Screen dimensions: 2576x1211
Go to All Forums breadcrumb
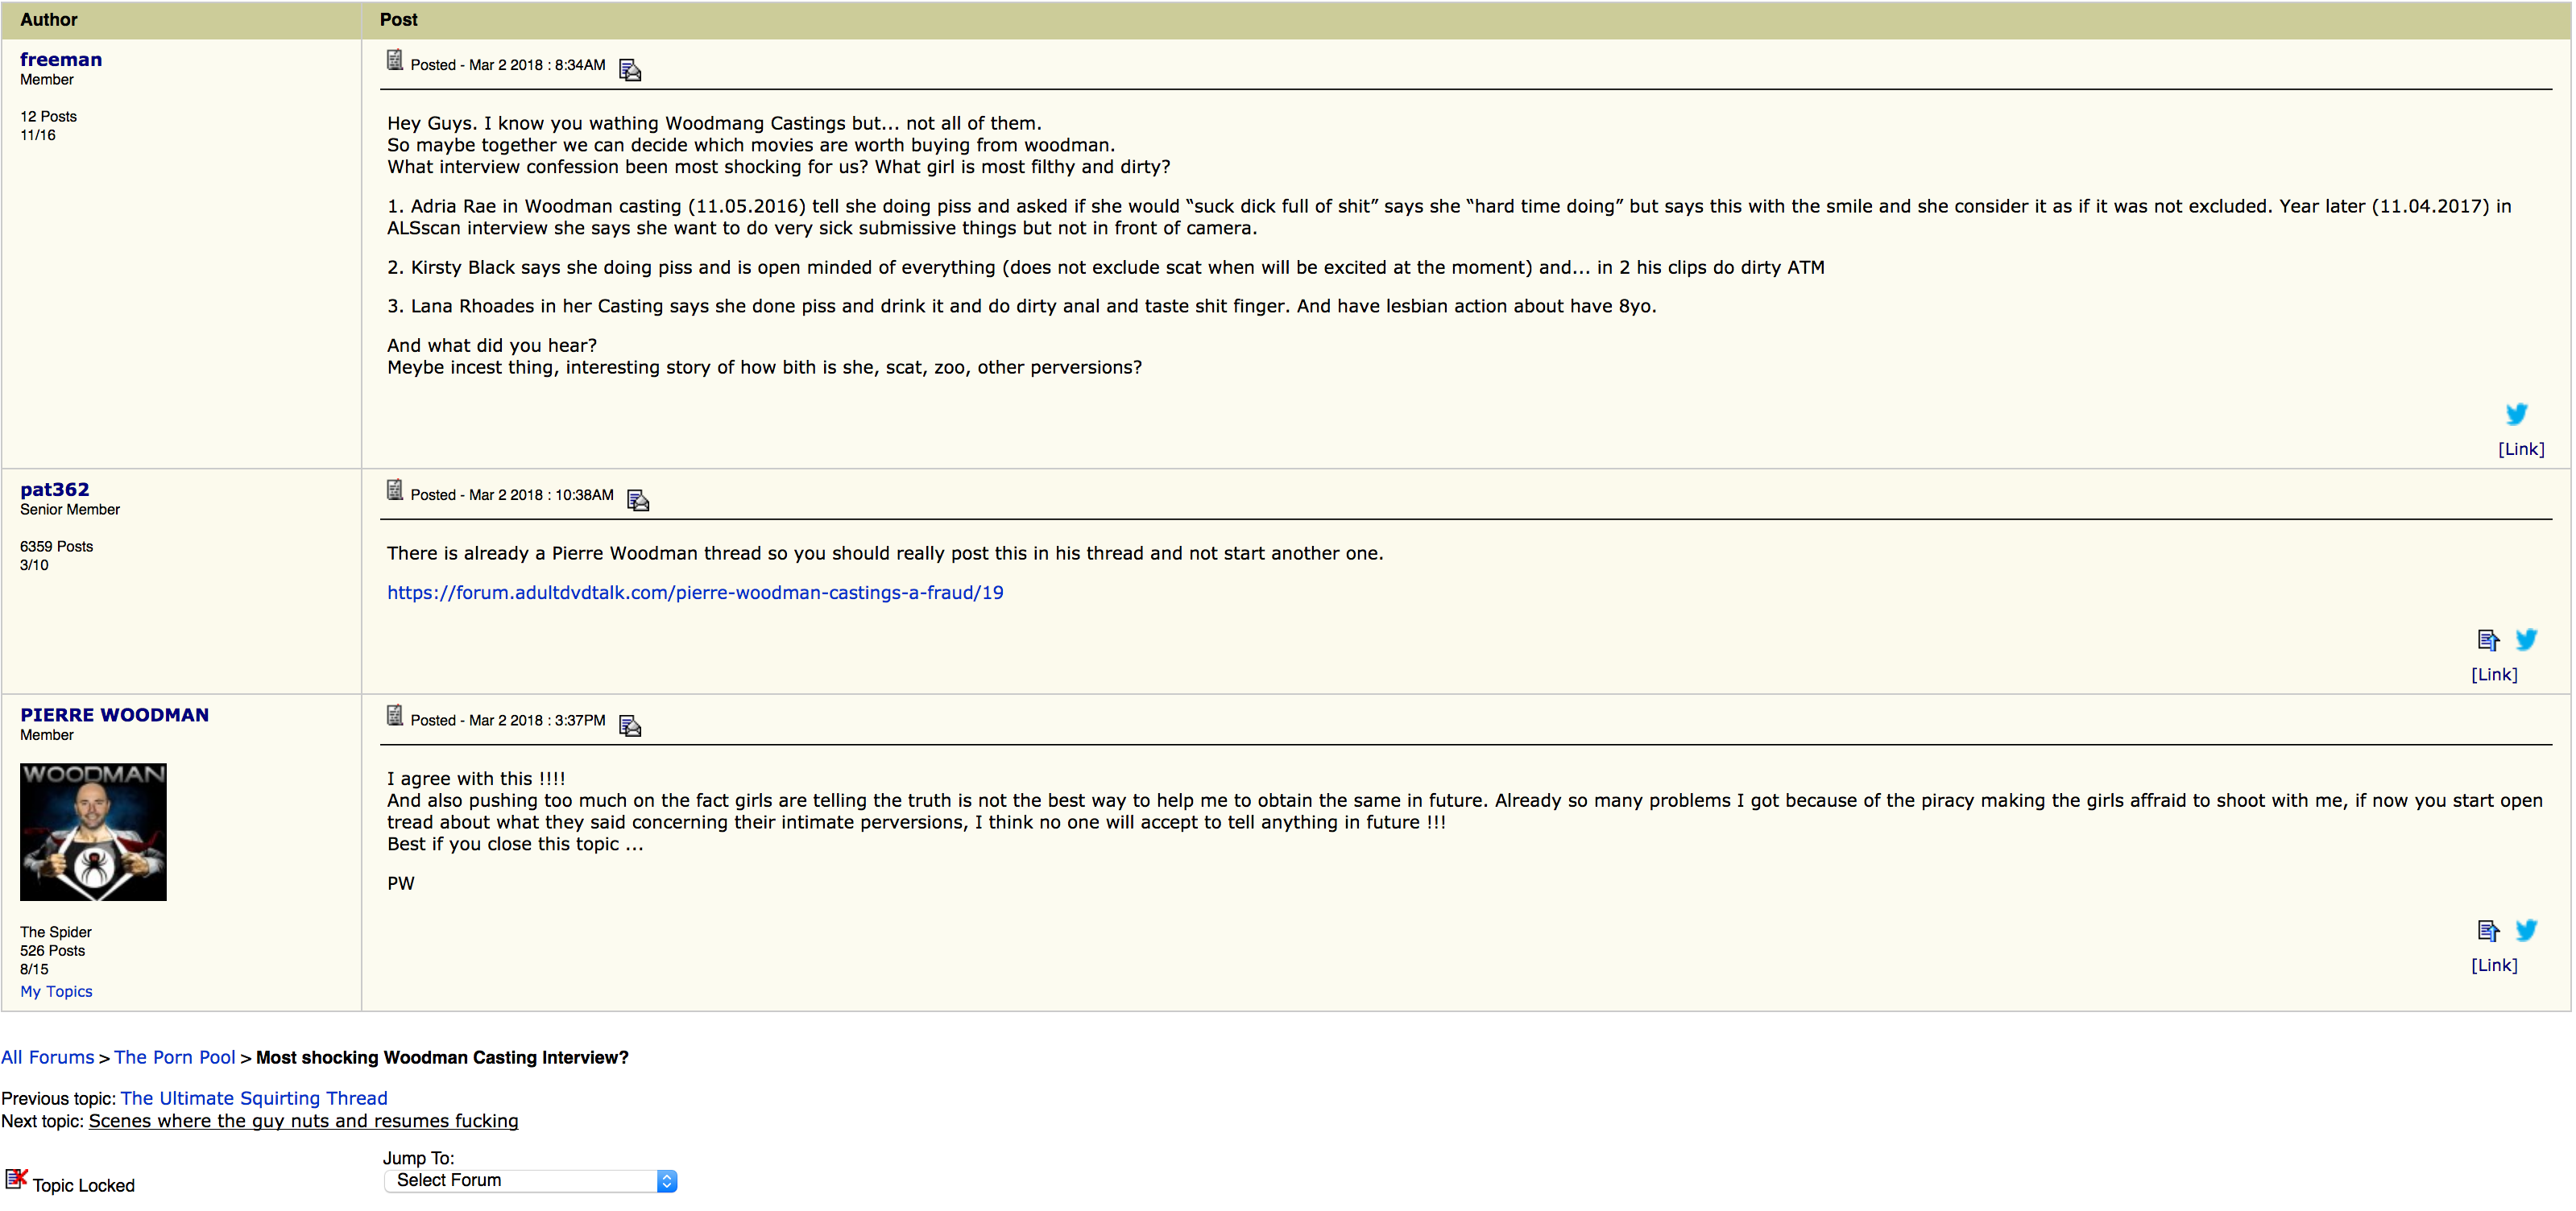pos(47,1057)
